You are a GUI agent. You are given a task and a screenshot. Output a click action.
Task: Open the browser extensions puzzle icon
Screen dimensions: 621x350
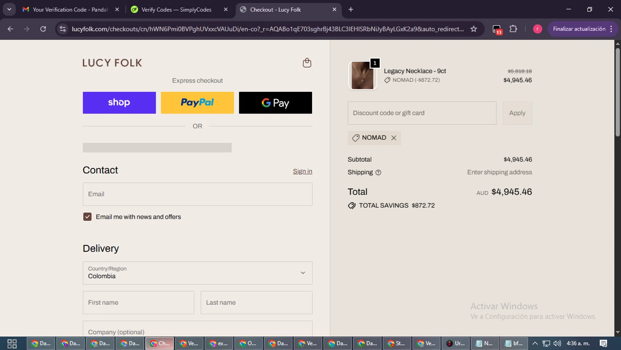(513, 29)
